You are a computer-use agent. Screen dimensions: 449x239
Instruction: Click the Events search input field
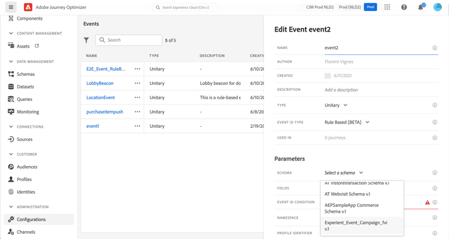pyautogui.click(x=129, y=40)
